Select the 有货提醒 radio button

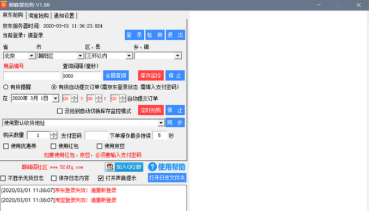coord(6,87)
